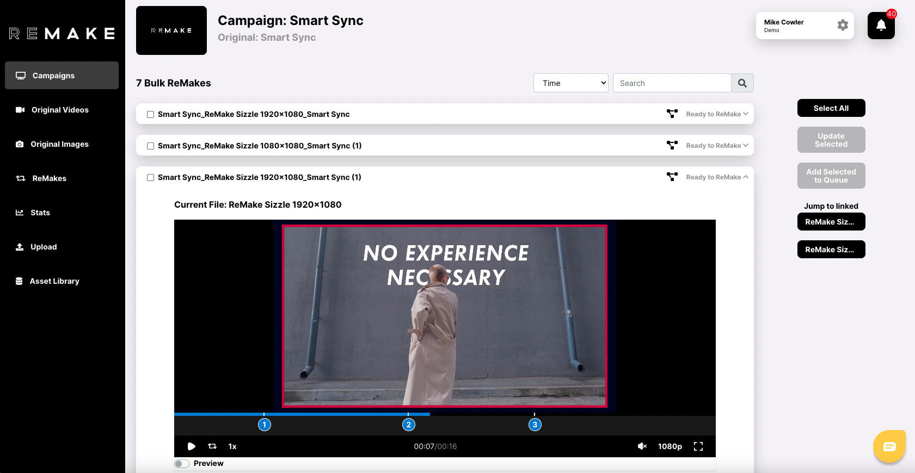
Task: Jump to first linked ReMake Siz... button
Action: [831, 222]
